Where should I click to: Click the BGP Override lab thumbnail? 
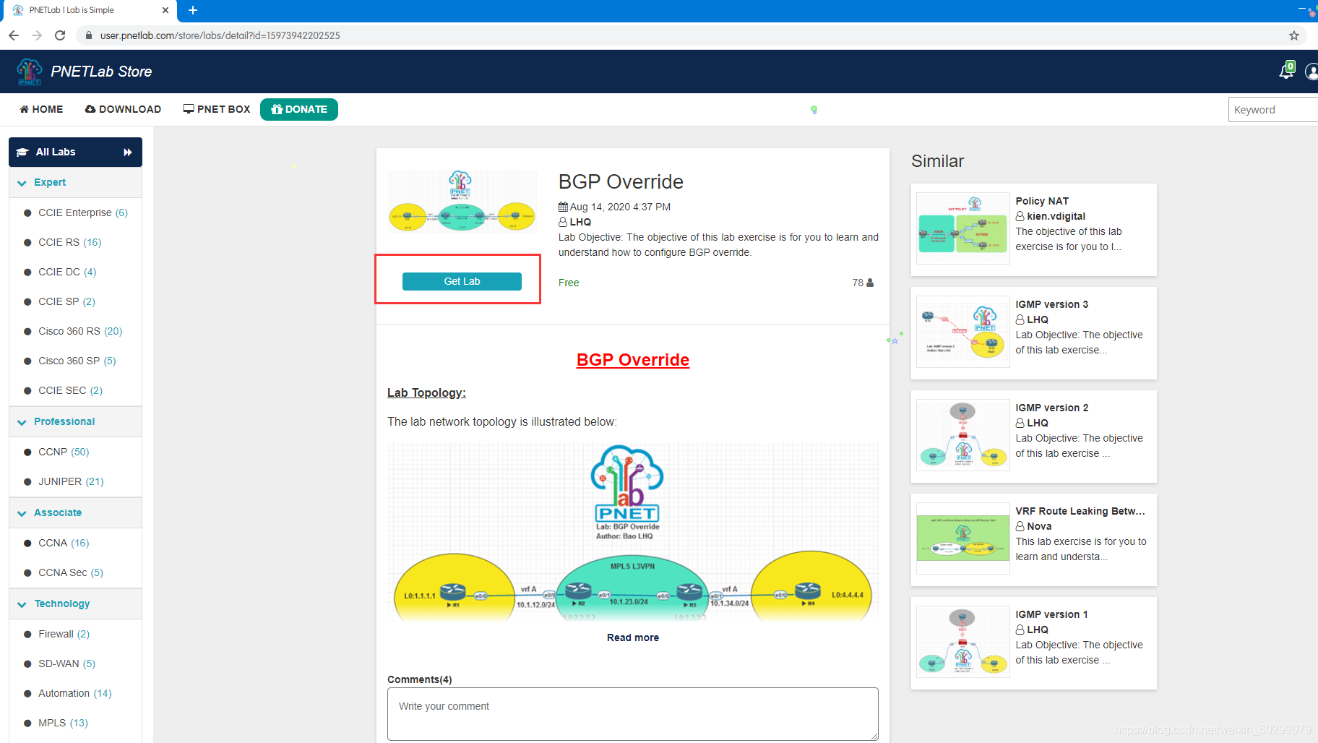[462, 202]
